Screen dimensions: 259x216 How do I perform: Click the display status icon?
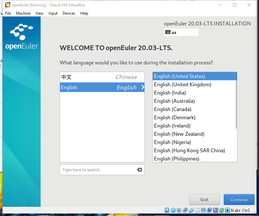tap(203, 210)
